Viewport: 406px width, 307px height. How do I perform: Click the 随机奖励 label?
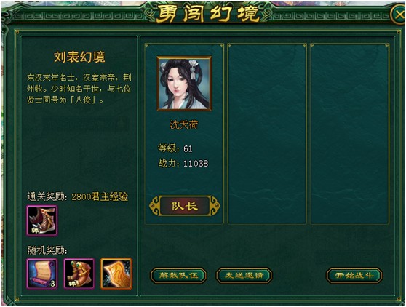[x=47, y=250]
